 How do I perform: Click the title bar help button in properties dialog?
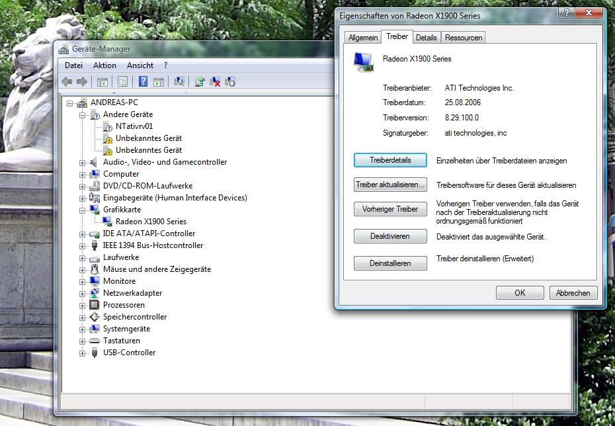tap(566, 13)
